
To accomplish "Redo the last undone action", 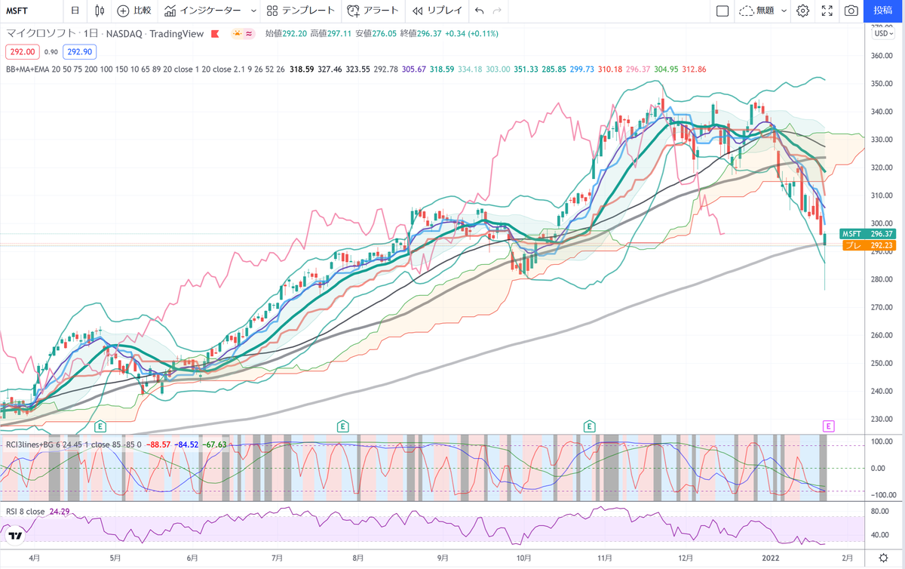I will point(497,11).
